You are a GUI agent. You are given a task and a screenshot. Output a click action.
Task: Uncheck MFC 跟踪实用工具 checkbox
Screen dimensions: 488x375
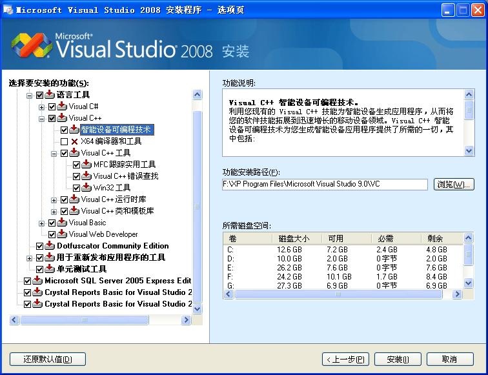click(x=76, y=165)
